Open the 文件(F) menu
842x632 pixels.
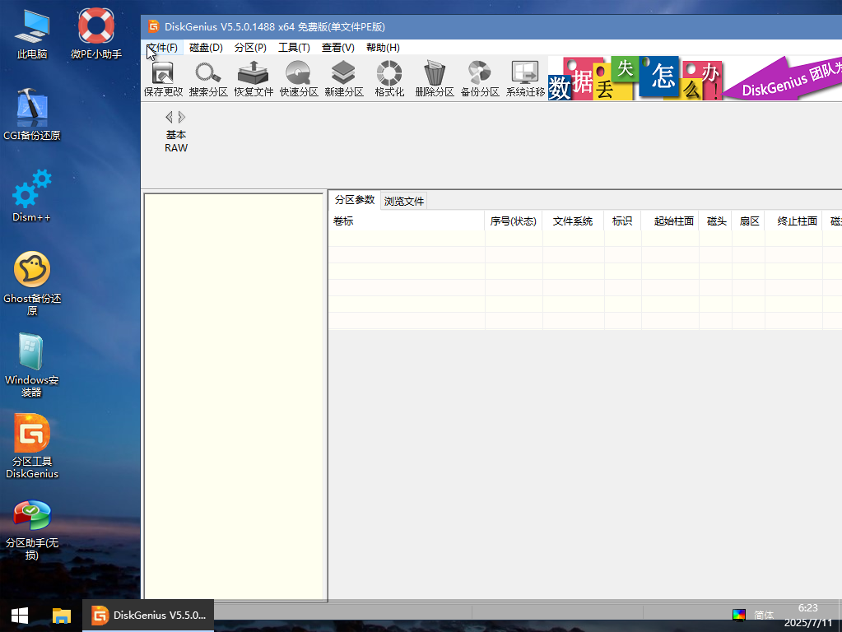[162, 47]
